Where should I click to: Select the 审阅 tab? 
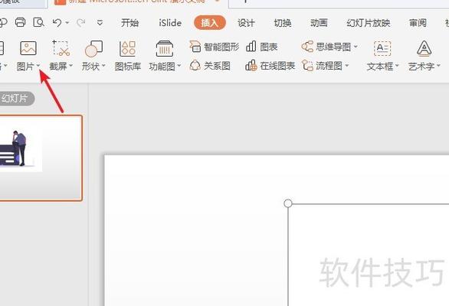tap(418, 23)
